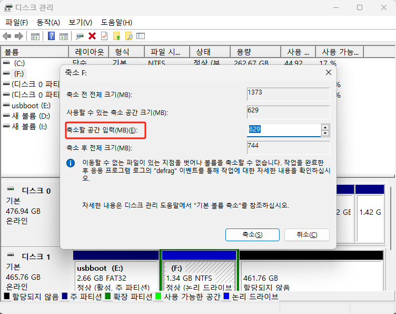Screen dimensions: 396x314
Task: Maximize the 디스크 관리 window
Action: pos(360,7)
